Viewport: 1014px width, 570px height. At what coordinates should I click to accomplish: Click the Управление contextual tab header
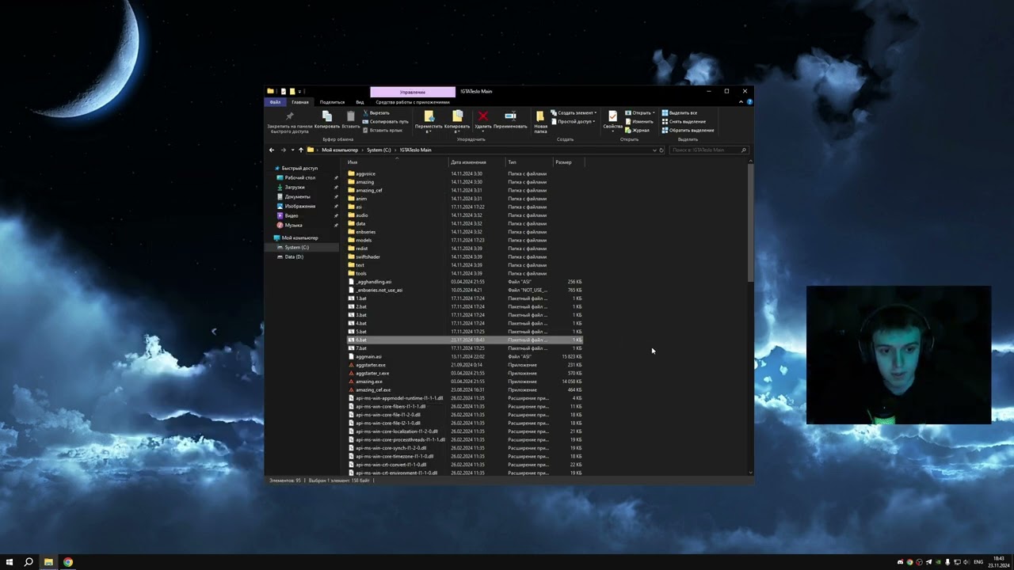[413, 92]
